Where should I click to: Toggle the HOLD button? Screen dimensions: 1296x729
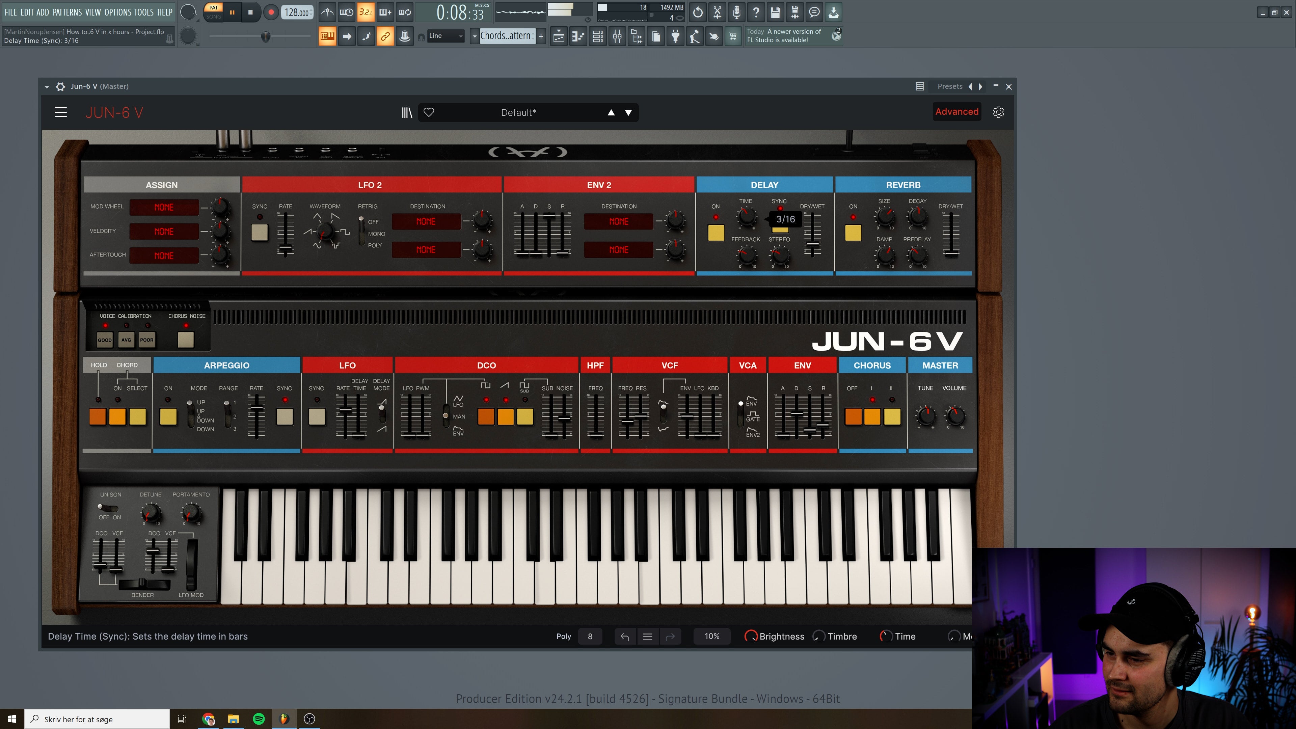[x=98, y=416]
